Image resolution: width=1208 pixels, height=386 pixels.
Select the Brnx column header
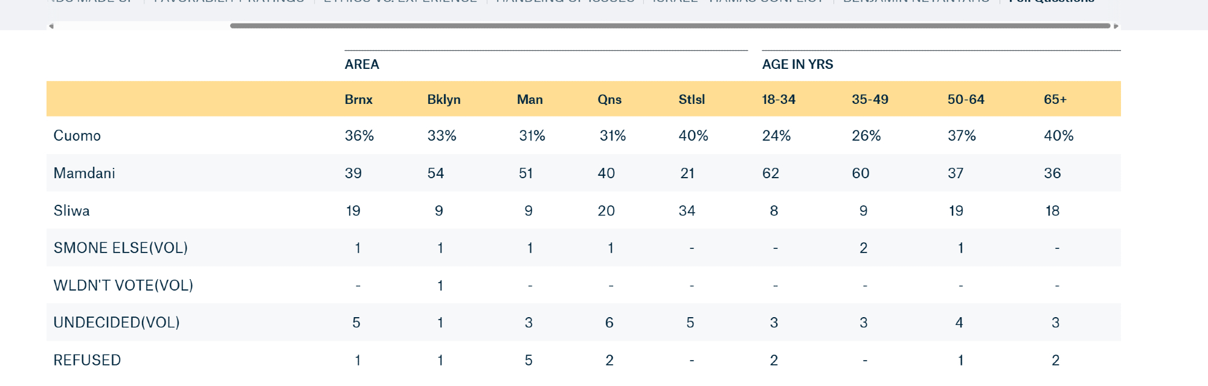(359, 100)
